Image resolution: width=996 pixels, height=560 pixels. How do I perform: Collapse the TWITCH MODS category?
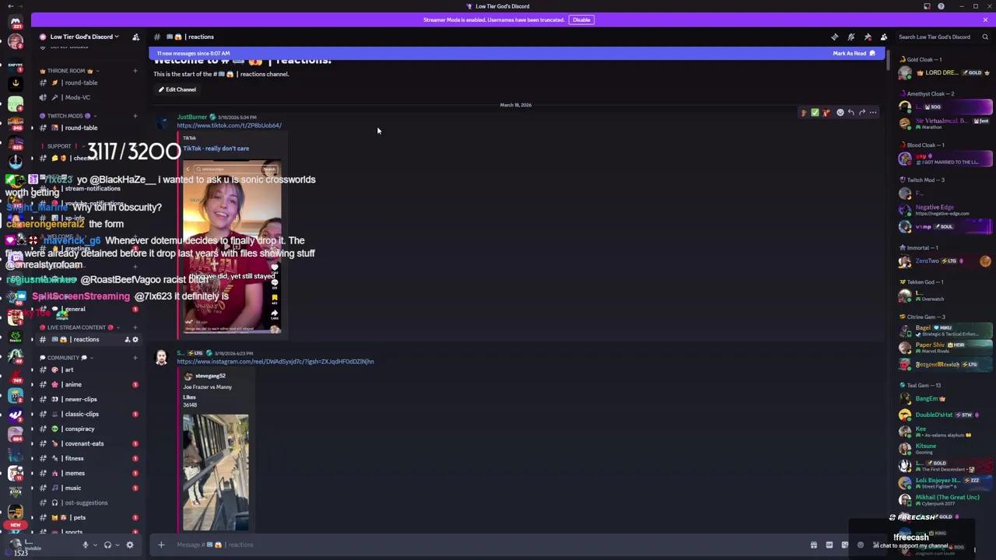tap(65, 116)
